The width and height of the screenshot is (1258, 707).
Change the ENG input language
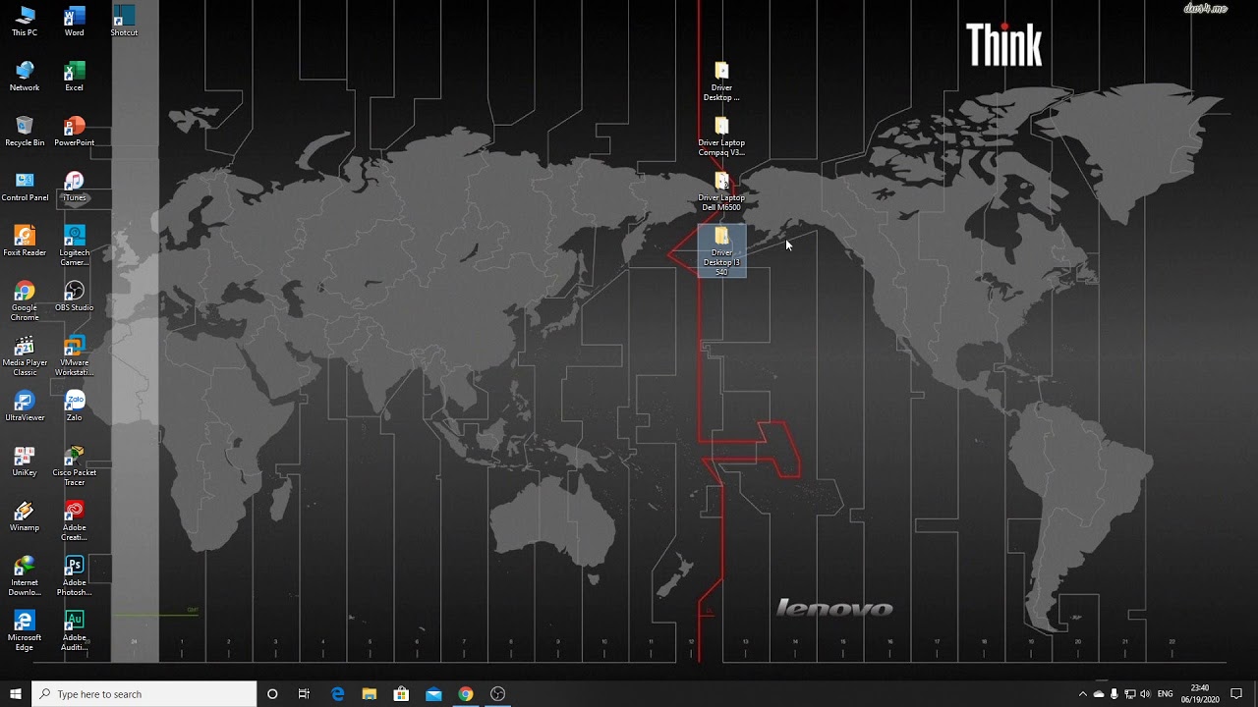coord(1166,694)
